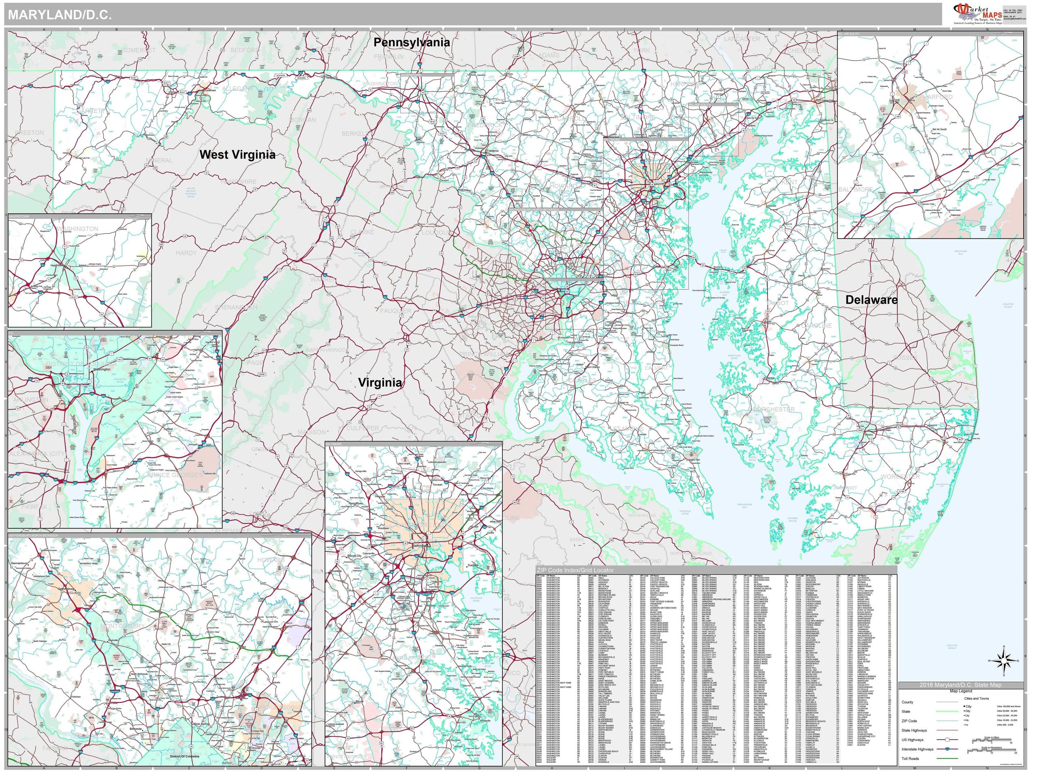Click the MONTGOMERY county label in Gaithersburg inset
This screenshot has width=1039, height=779.
point(122,626)
